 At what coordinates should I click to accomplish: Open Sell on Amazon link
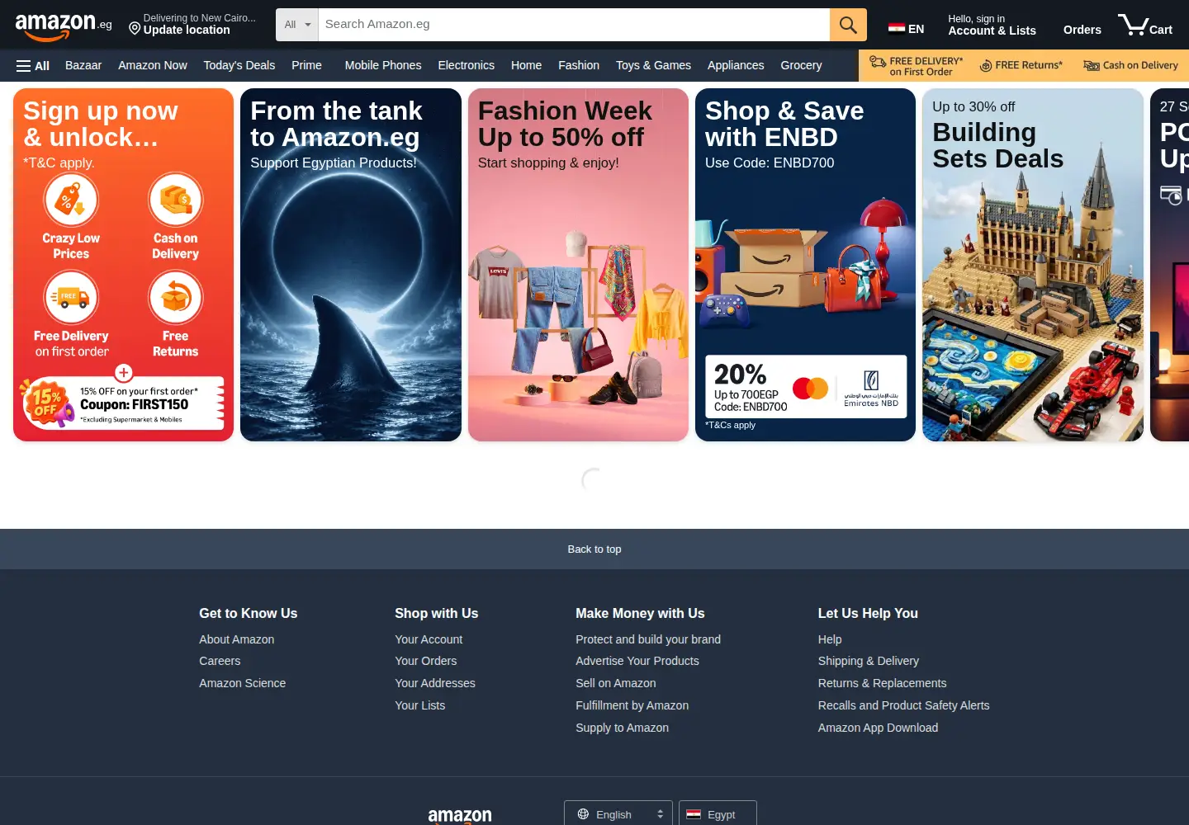(x=616, y=683)
